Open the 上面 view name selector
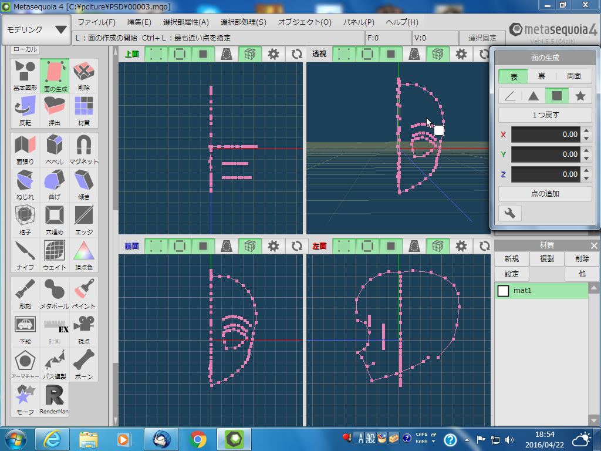 pyautogui.click(x=131, y=54)
